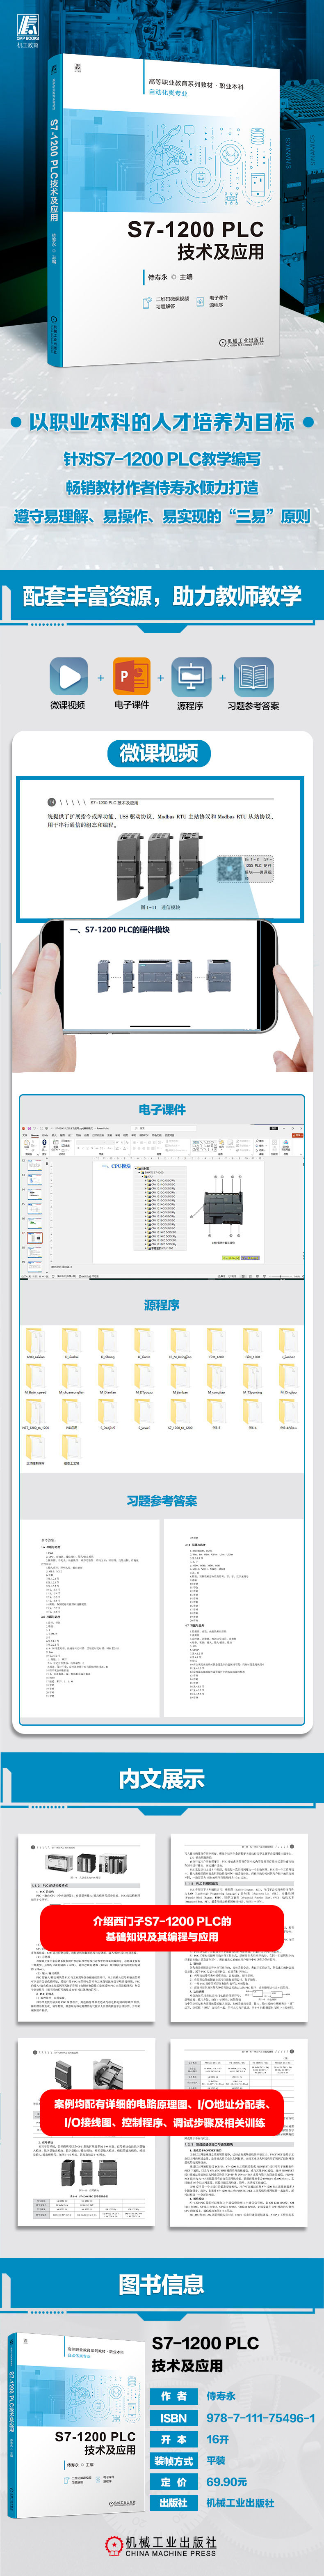Screen dimensions: 324x2576
Task: Click the 平装 binding value
Action: coord(216,2461)
